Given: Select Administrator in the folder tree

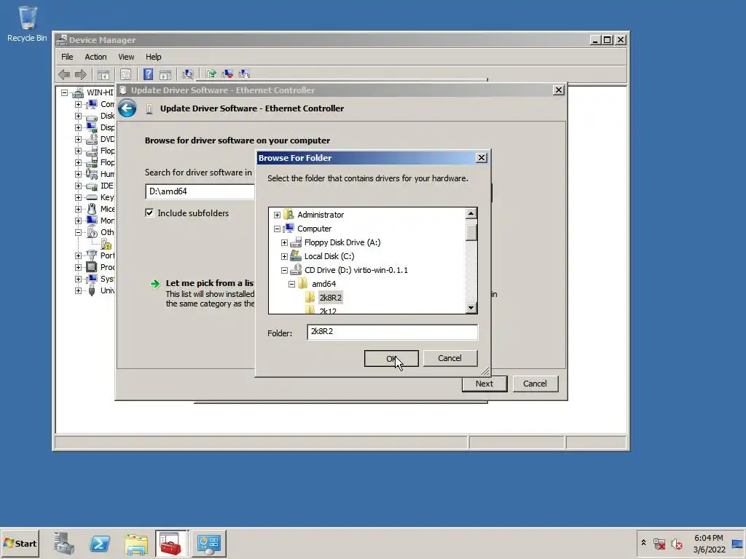Looking at the screenshot, I should click(321, 215).
